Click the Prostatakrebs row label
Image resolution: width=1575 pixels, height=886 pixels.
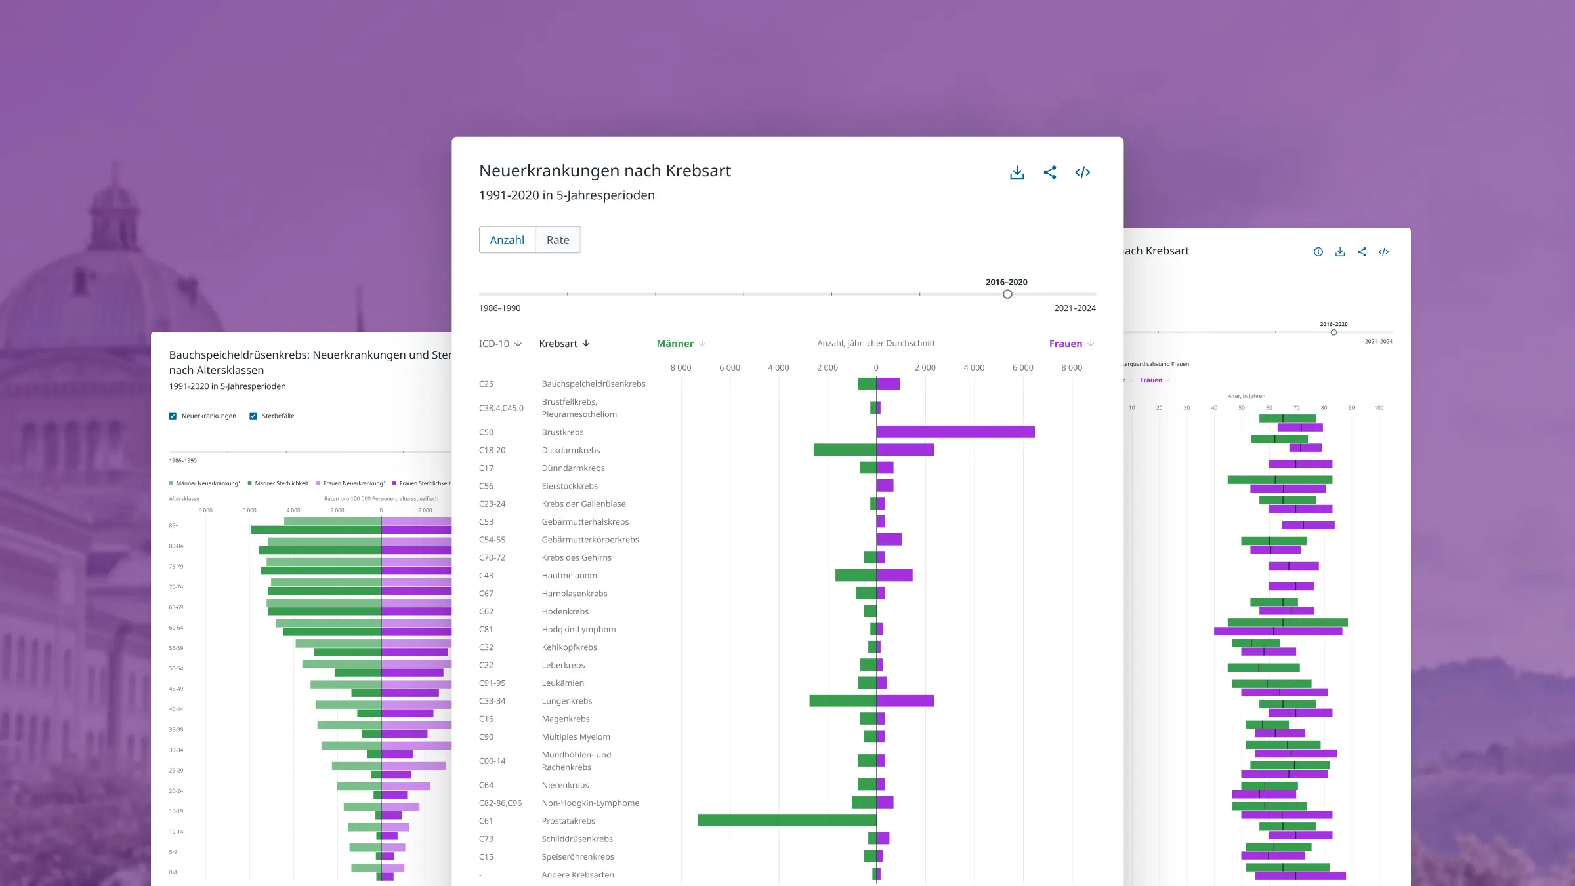568,821
